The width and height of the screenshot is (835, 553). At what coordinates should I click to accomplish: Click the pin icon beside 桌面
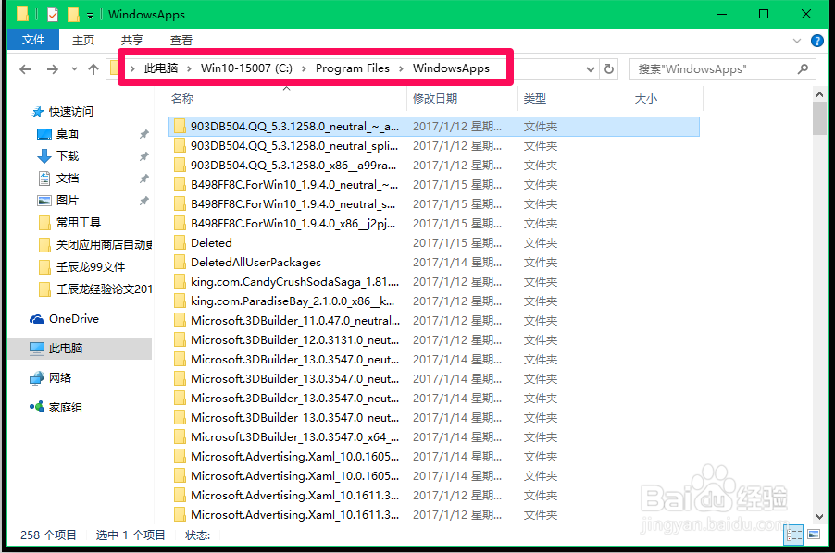(143, 134)
